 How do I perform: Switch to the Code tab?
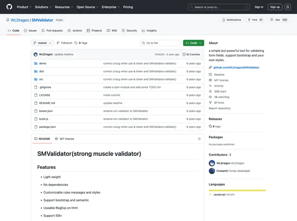pyautogui.click(x=13, y=31)
